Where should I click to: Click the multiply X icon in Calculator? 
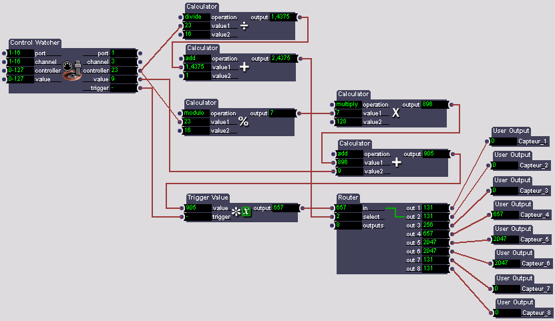click(396, 113)
